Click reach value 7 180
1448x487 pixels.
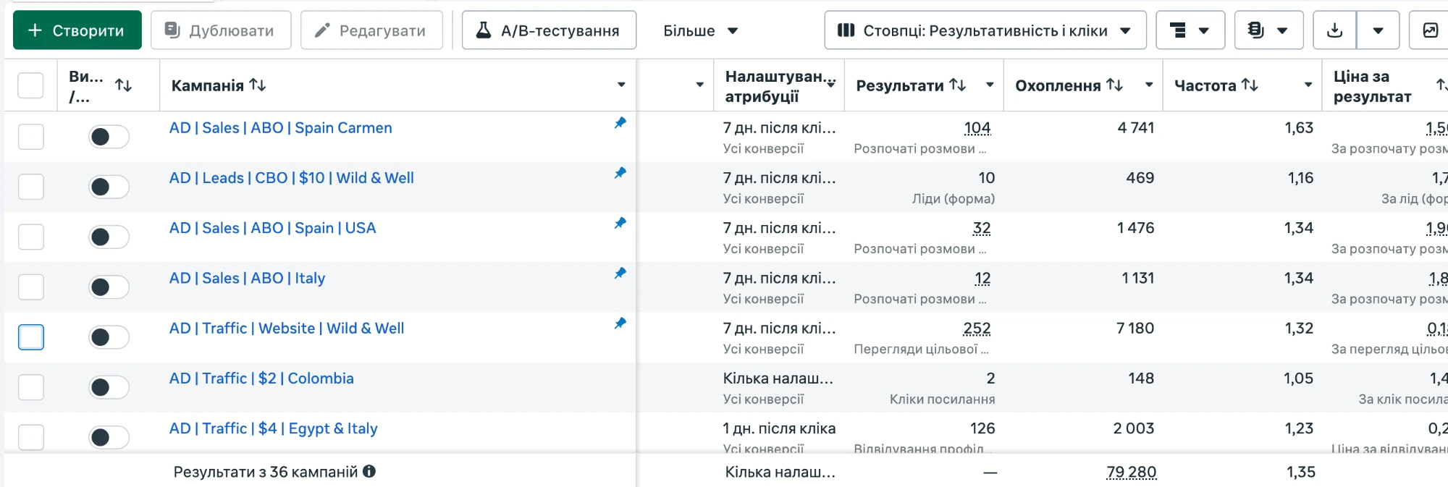[1135, 329]
